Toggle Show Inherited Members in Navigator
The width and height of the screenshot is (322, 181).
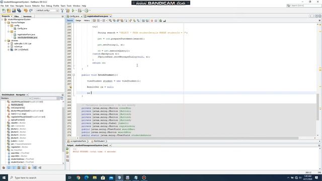[x=4, y=167]
